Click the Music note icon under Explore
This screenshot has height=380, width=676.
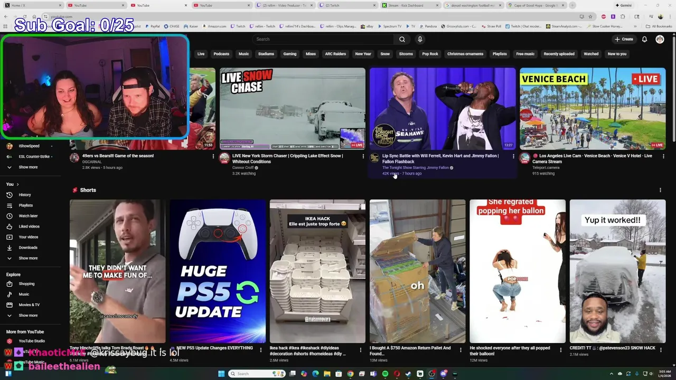(x=9, y=294)
